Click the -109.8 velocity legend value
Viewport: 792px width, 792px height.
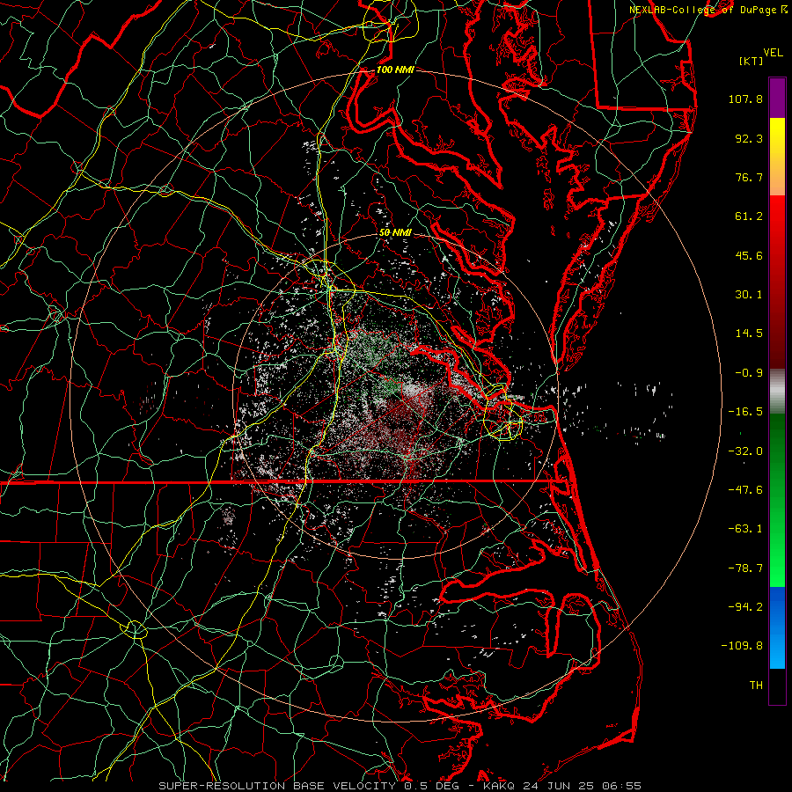coord(742,646)
